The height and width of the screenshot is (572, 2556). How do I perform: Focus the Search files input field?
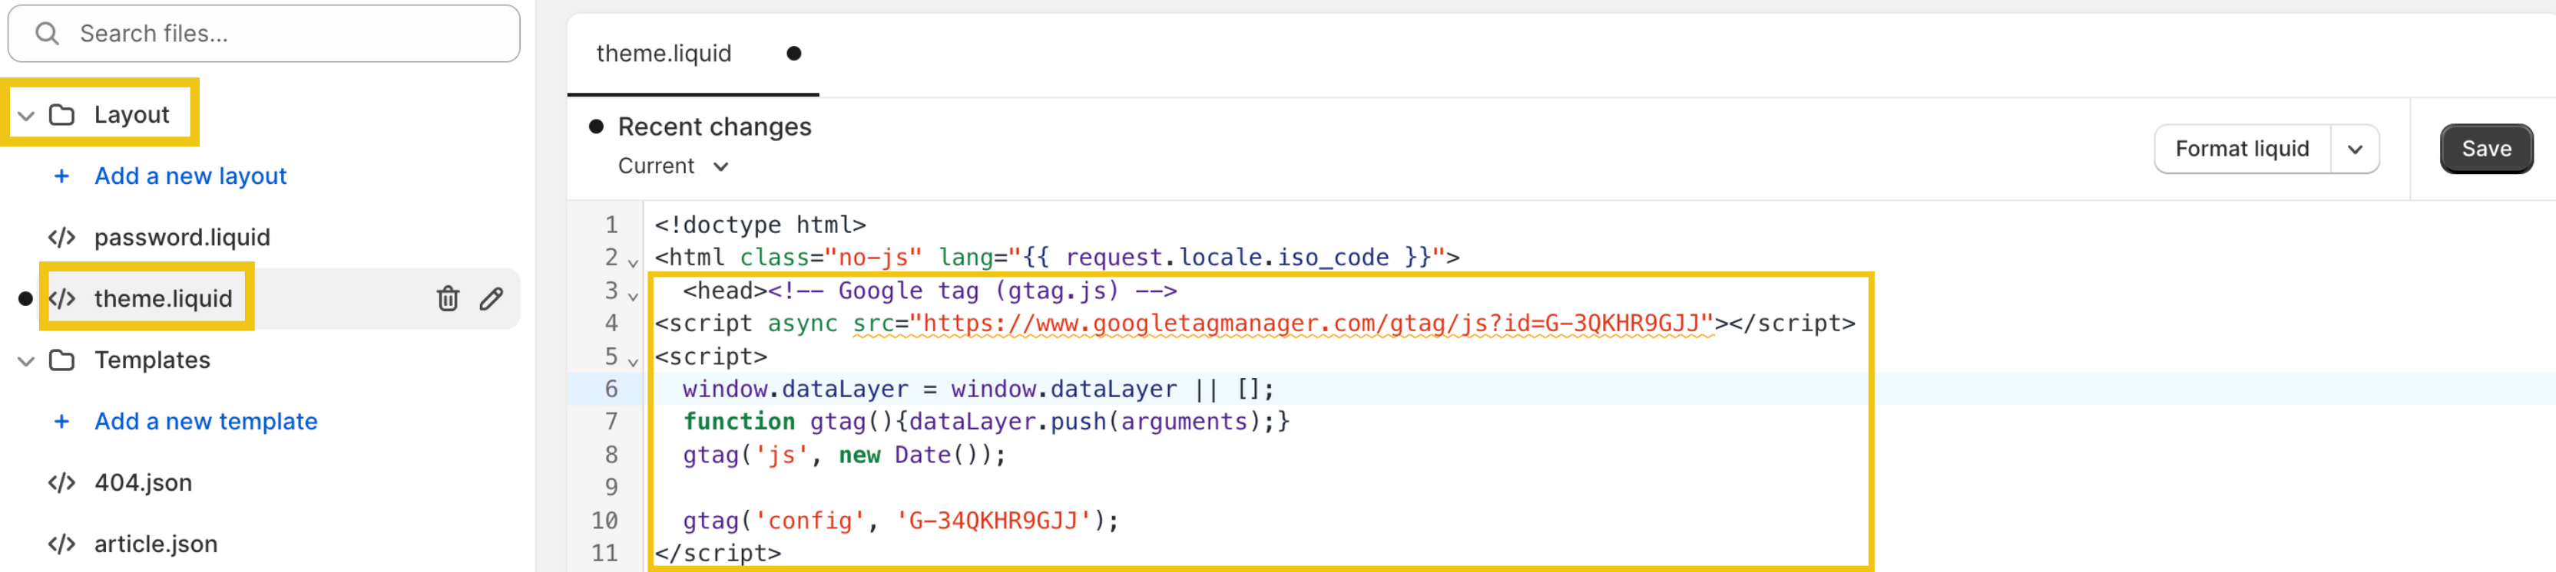(264, 34)
